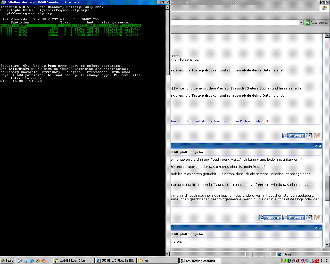Click the IE vertical scrollbar thumb
This screenshot has width=330, height=264.
coord(327,188)
